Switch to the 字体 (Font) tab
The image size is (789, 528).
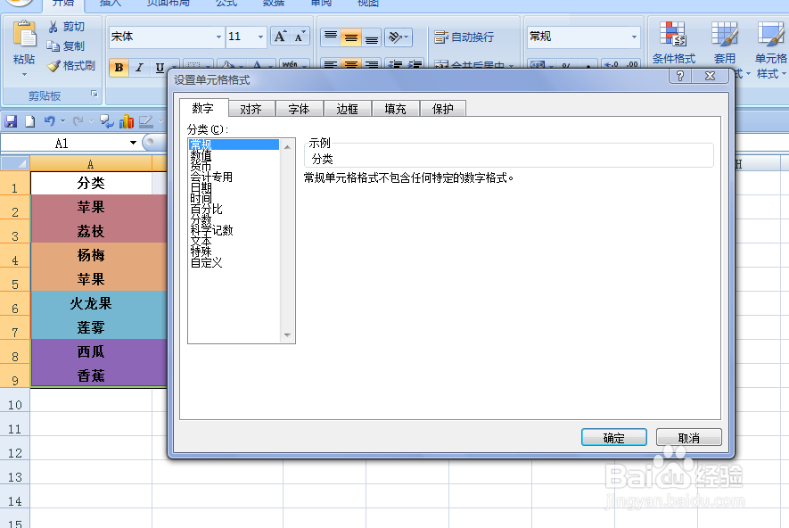[299, 109]
